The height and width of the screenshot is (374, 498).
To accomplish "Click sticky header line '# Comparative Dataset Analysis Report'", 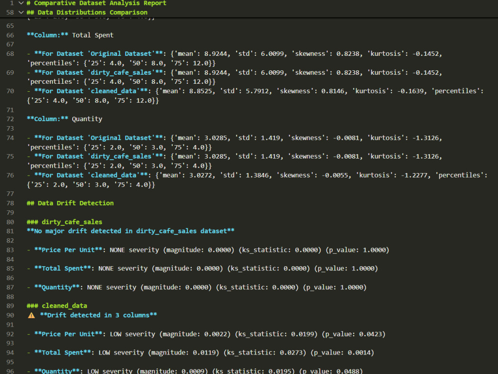I will click(x=96, y=3).
